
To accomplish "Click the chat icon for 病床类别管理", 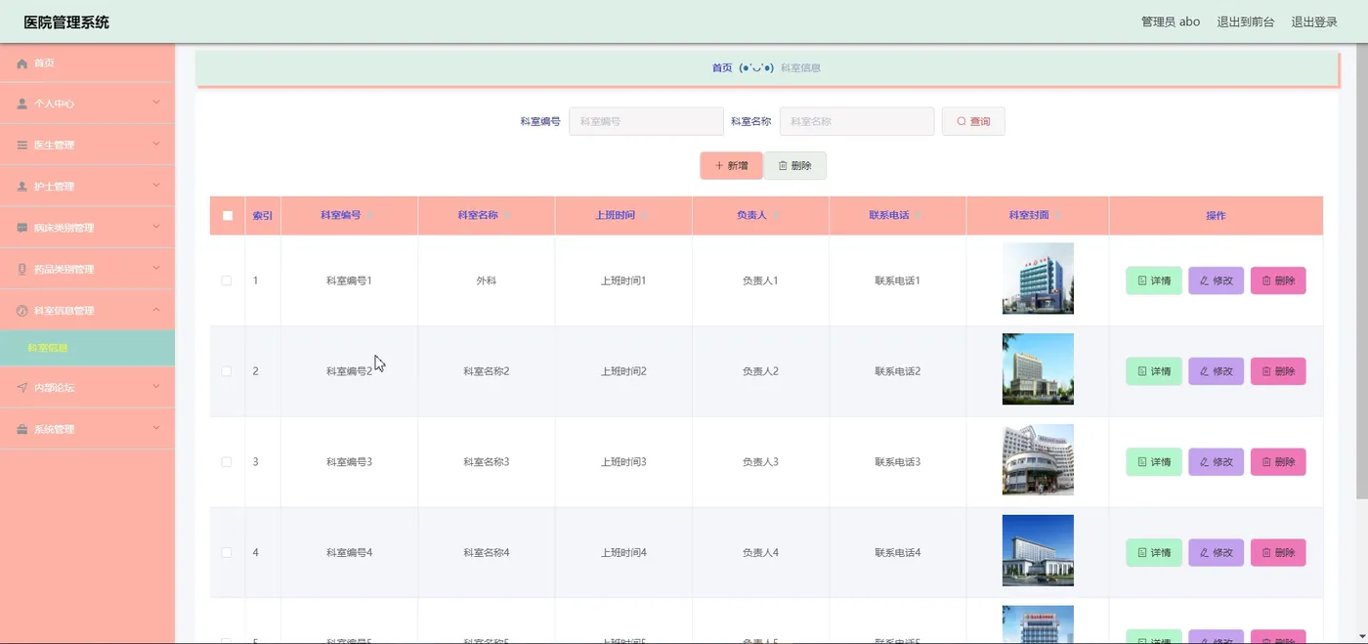I will [22, 228].
